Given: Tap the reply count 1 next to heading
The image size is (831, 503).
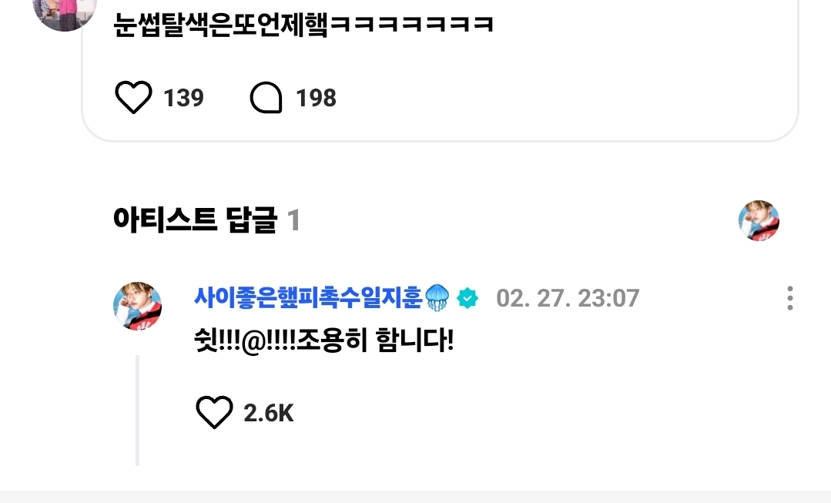Looking at the screenshot, I should coord(293,220).
